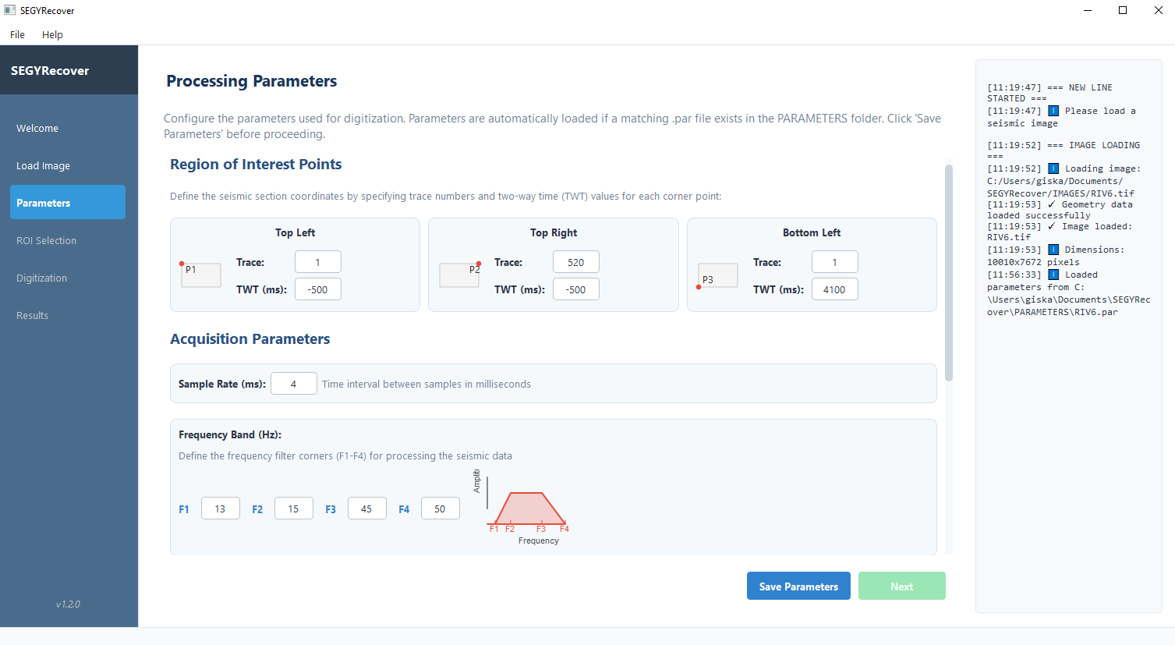Click the Bottom Left TWT field
The image size is (1175, 645).
(834, 289)
